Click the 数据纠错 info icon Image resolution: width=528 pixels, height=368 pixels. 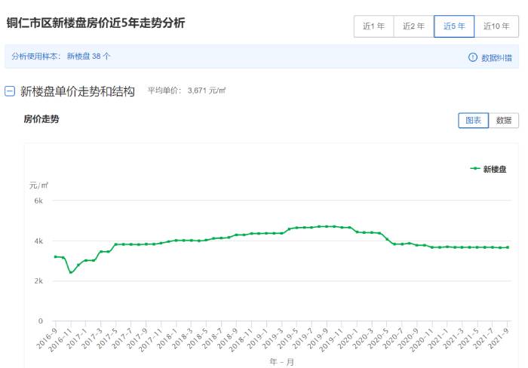click(x=473, y=57)
